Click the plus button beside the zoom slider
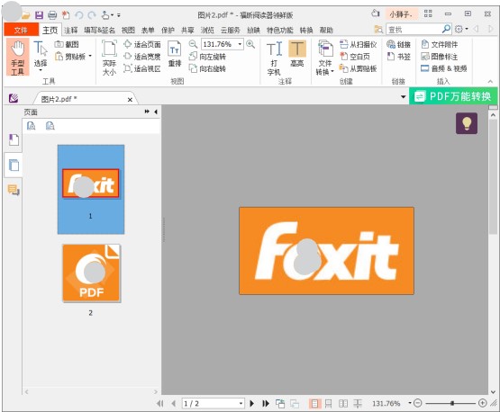Viewport: 500px width, 412px height. point(483,403)
